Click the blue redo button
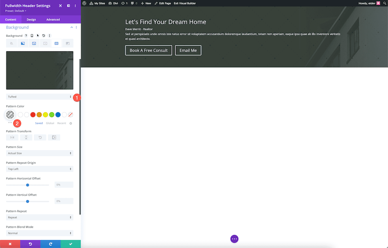The width and height of the screenshot is (388, 248). pyautogui.click(x=51, y=244)
